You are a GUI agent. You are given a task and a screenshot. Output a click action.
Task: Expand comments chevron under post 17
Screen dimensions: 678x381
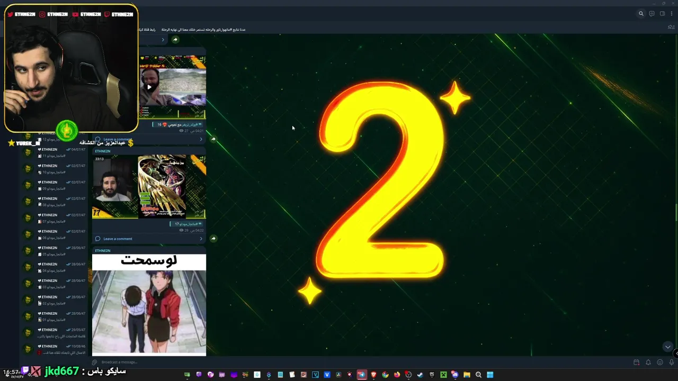click(201, 239)
